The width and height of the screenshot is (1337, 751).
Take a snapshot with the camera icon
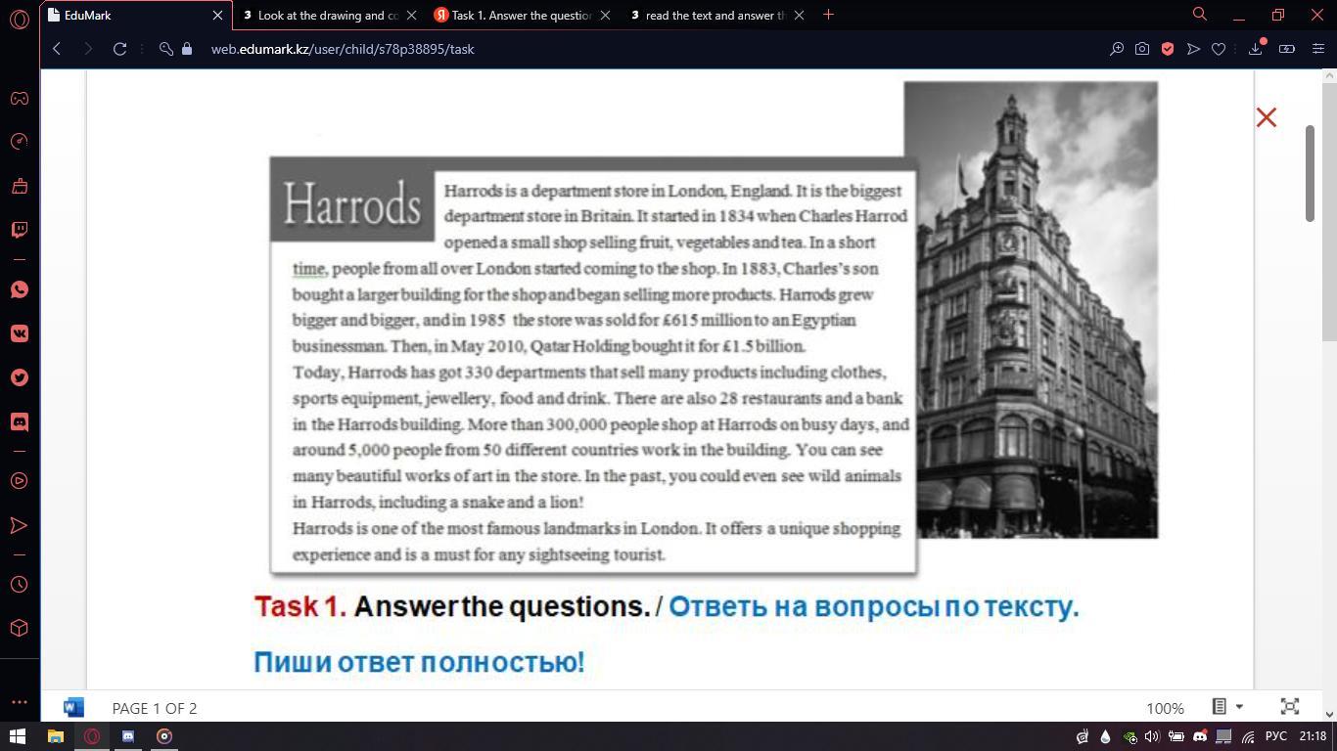(1142, 49)
